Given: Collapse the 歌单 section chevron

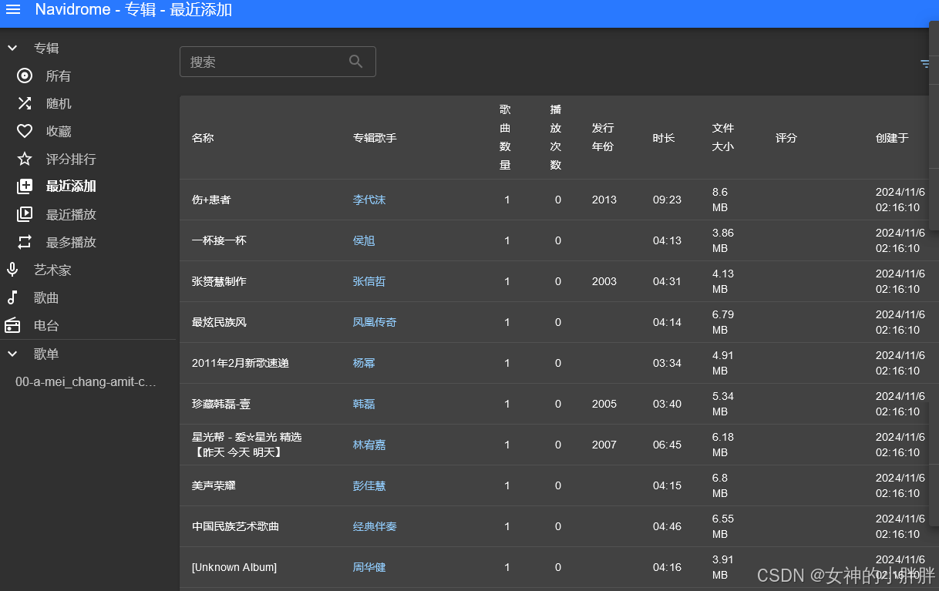Looking at the screenshot, I should coord(12,354).
